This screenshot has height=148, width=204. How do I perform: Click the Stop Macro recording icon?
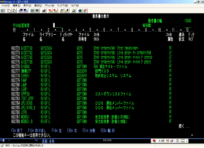click(55, 11)
